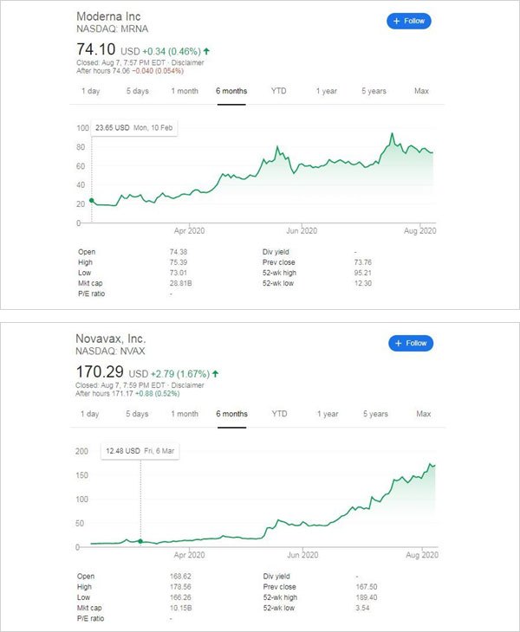This screenshot has height=632, width=520.
Task: Show Moderna 1 year chart
Action: (327, 91)
